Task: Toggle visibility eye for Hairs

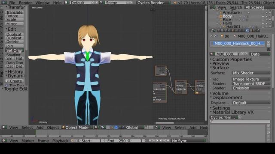Action: pos(263,24)
